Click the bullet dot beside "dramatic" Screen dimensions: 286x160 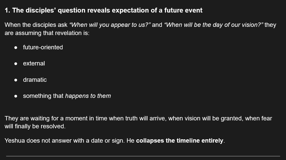click(x=16, y=80)
